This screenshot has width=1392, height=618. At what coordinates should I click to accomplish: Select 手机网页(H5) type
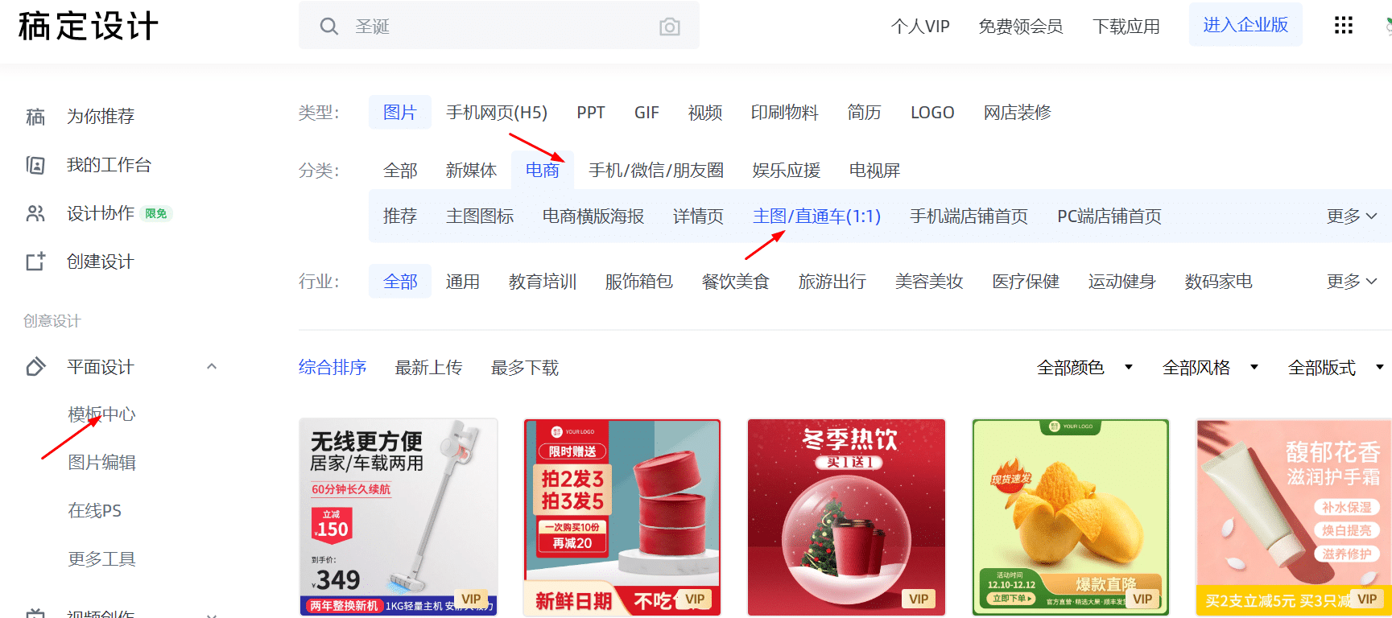coord(497,113)
